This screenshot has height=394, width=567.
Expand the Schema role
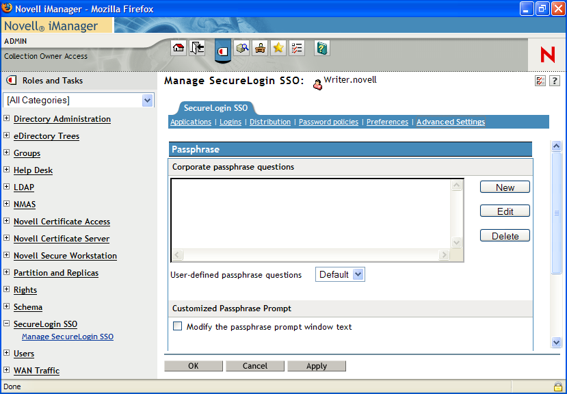pos(7,306)
